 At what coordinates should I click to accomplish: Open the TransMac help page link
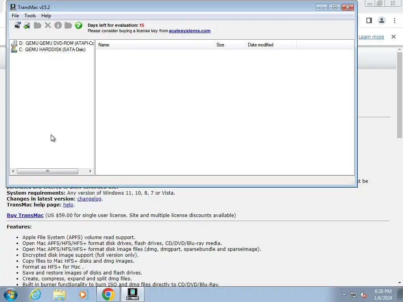(x=68, y=204)
